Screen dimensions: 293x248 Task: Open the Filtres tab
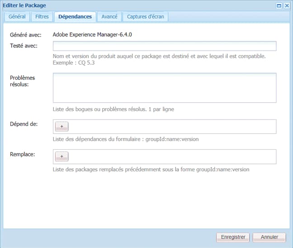42,17
